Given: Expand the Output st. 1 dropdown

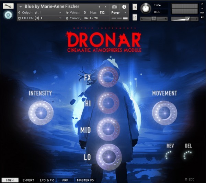Looking at the screenshot, I should point(40,13).
